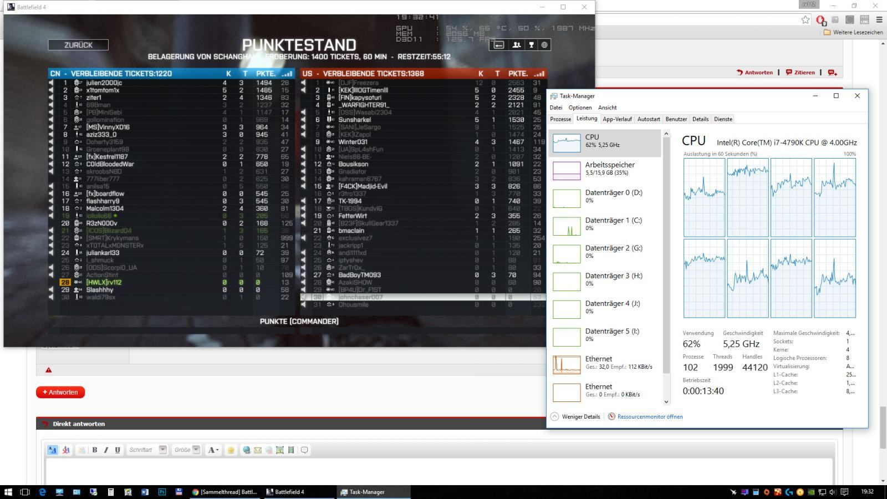Viewport: 887px width, 499px height.
Task: Select the Arbeitsspeicher performance entry
Action: coord(605,171)
